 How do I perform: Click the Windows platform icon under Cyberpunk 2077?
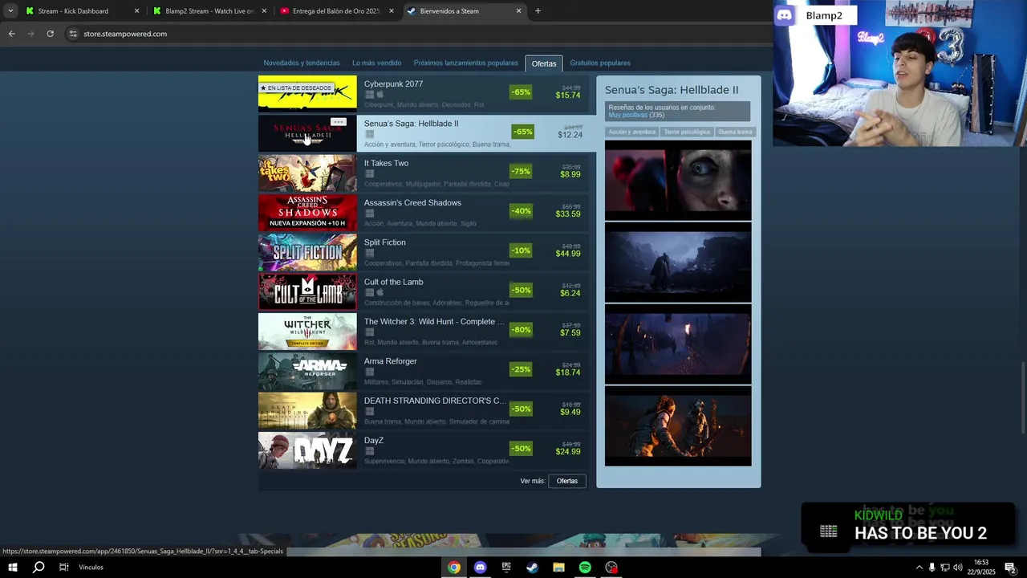pos(369,95)
